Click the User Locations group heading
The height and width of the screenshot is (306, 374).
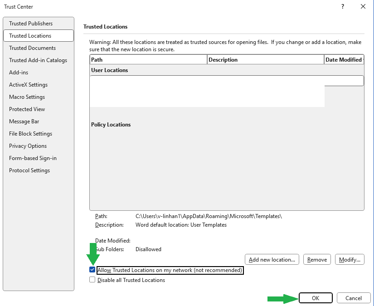pyautogui.click(x=110, y=70)
